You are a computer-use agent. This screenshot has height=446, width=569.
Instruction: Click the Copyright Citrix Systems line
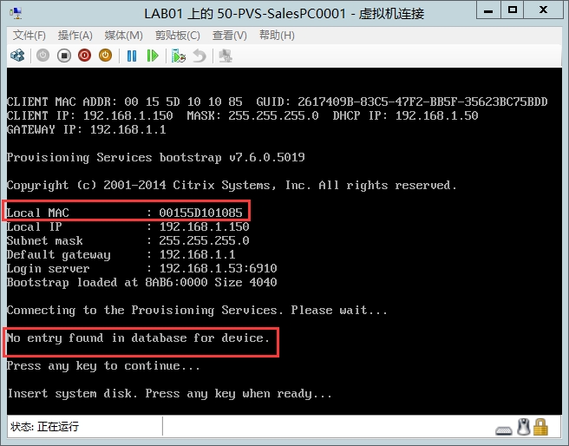click(x=232, y=186)
